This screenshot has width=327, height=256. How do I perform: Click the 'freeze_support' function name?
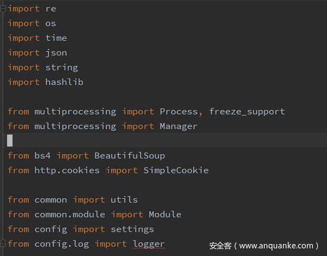pyautogui.click(x=247, y=112)
